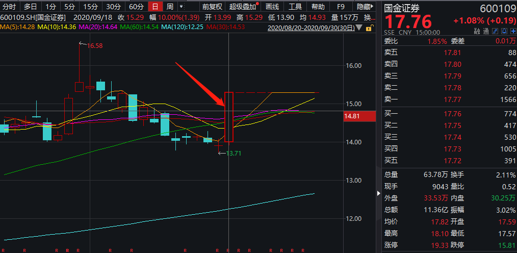517x253 pixels.
Task: Open the 前复权 adjustment dropdown
Action: (212, 7)
